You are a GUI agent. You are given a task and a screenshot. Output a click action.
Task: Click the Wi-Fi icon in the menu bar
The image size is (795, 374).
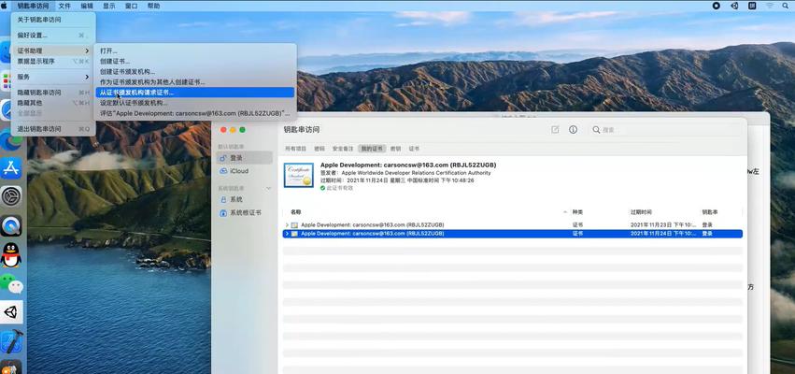pyautogui.click(x=770, y=7)
